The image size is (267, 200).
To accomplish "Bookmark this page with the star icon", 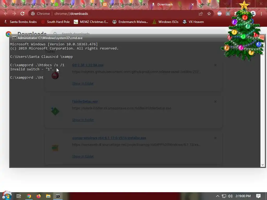I will click(209, 14).
